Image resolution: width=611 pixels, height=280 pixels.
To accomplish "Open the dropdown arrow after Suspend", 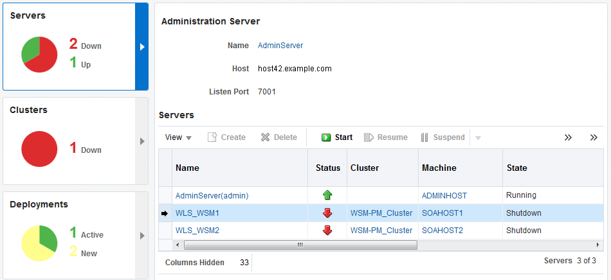I will [x=478, y=137].
